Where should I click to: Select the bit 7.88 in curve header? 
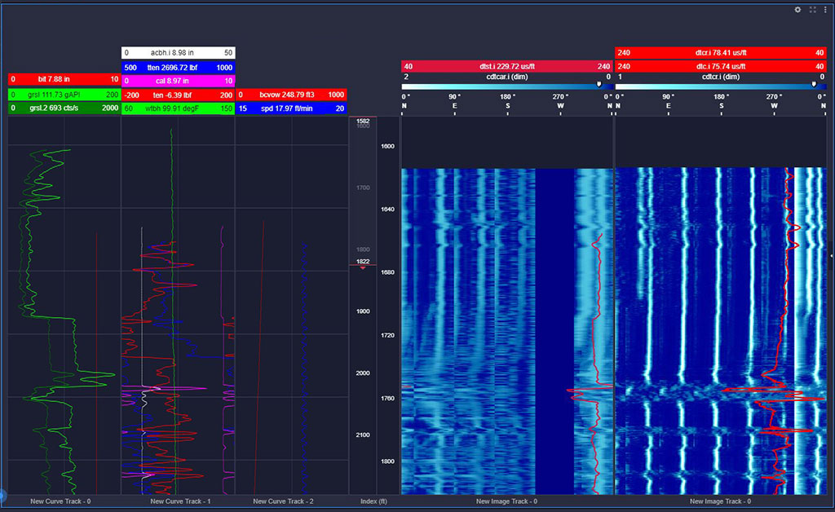click(64, 81)
